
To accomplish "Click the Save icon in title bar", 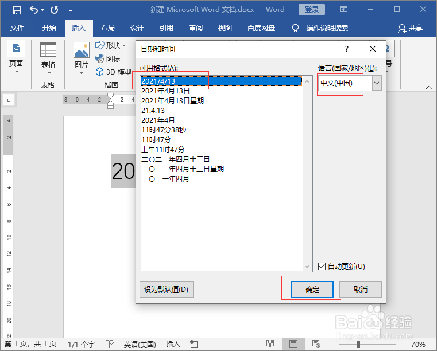I will pyautogui.click(x=17, y=10).
